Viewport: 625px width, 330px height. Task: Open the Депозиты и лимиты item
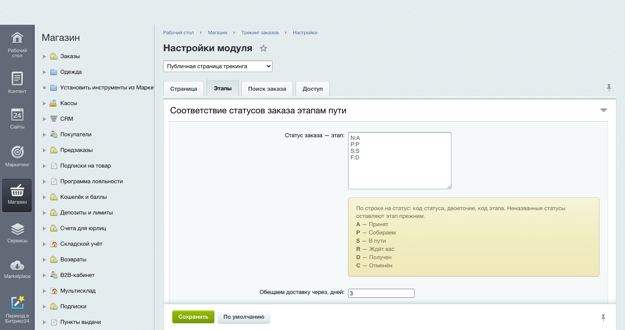point(86,213)
